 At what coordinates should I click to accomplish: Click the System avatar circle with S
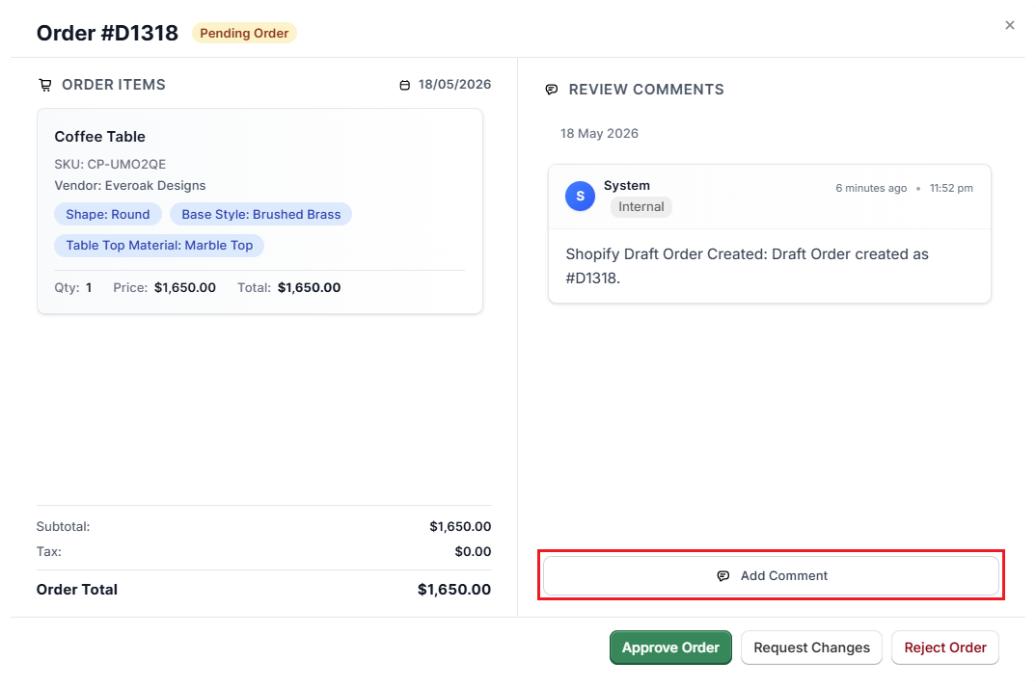[x=580, y=197]
